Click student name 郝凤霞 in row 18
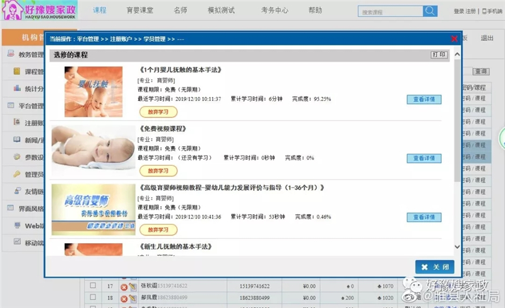The height and width of the screenshot is (308, 505). click(x=149, y=297)
